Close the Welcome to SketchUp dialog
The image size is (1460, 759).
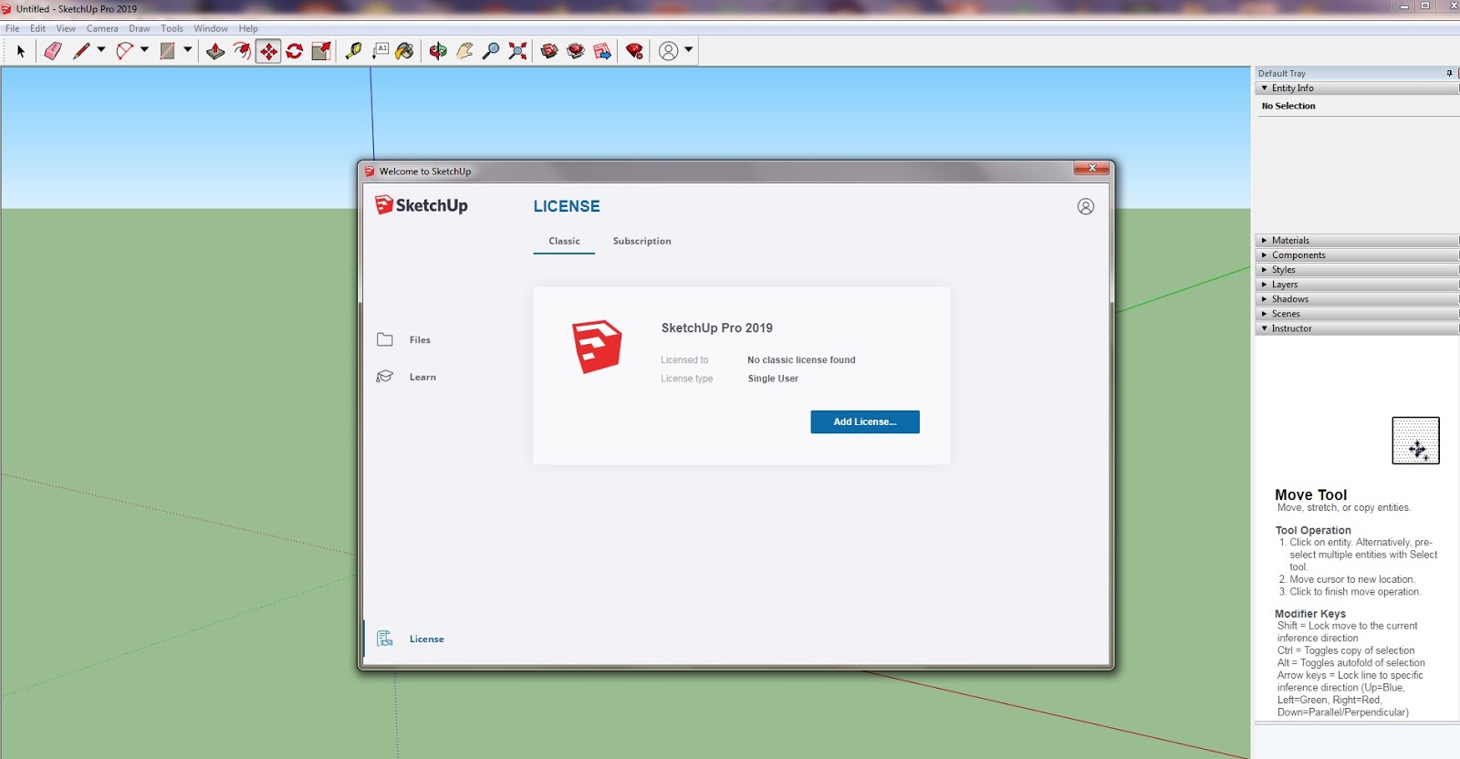click(x=1091, y=168)
